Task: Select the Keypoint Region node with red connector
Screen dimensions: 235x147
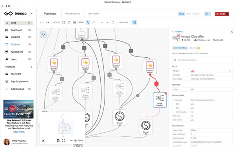Action: click(150, 67)
